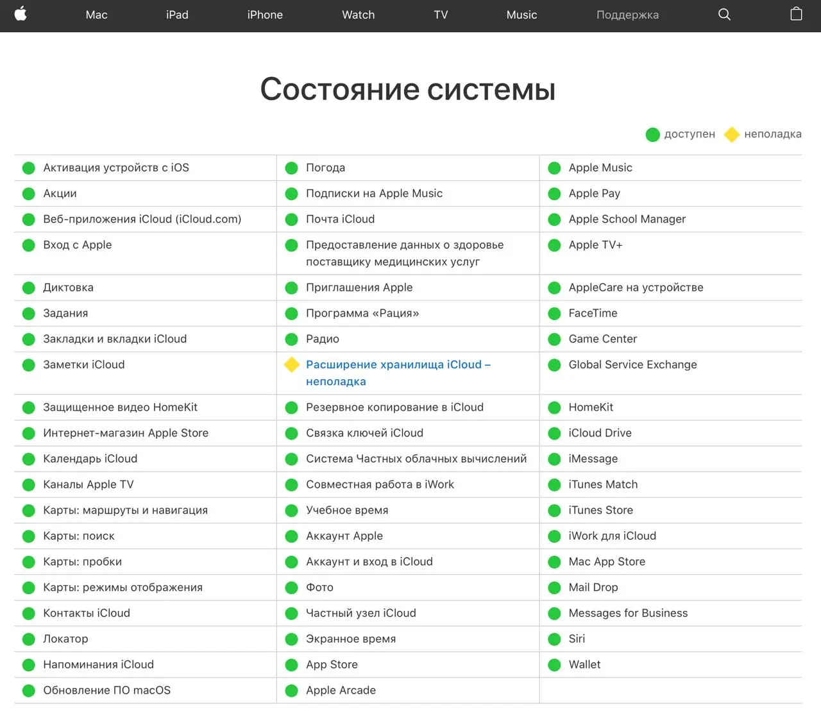Click the Резервное копирование в iCloud entry

pyautogui.click(x=395, y=407)
